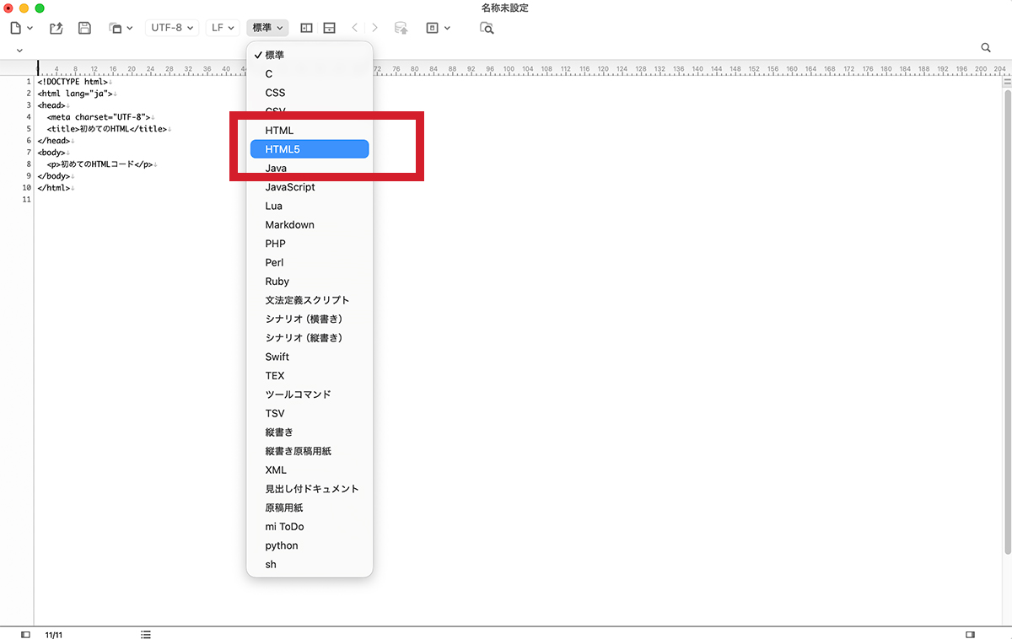Screen dimensions: 1012x639
Task: Split the editor vertically
Action: coord(305,27)
